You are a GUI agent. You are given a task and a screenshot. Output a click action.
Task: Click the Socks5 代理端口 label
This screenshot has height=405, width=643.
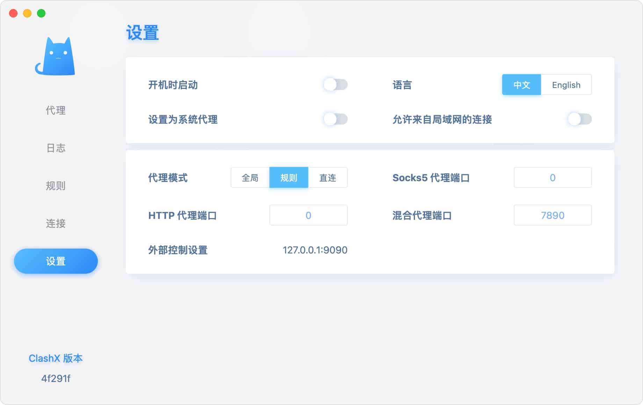[431, 178]
